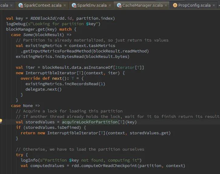Image resolution: width=220 pixels, height=174 pixels.
Task: Close the SparkContext.scala tab
Action: tap(65, 5)
